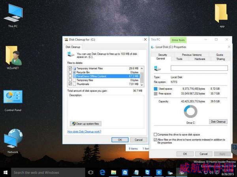
Task: Switch to the drive properties taskbar icon
Action: 170,173
